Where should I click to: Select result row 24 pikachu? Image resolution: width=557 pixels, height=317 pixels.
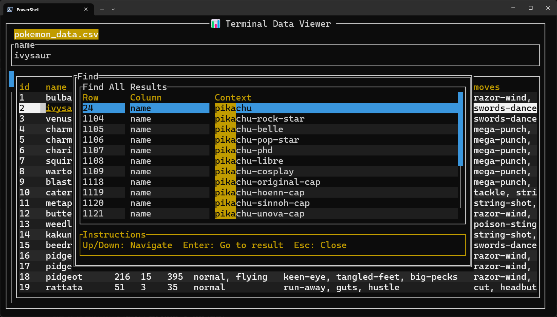(x=270, y=108)
